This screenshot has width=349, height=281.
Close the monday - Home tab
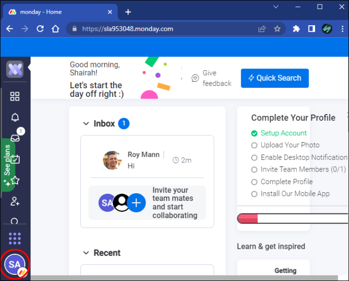pyautogui.click(x=110, y=12)
